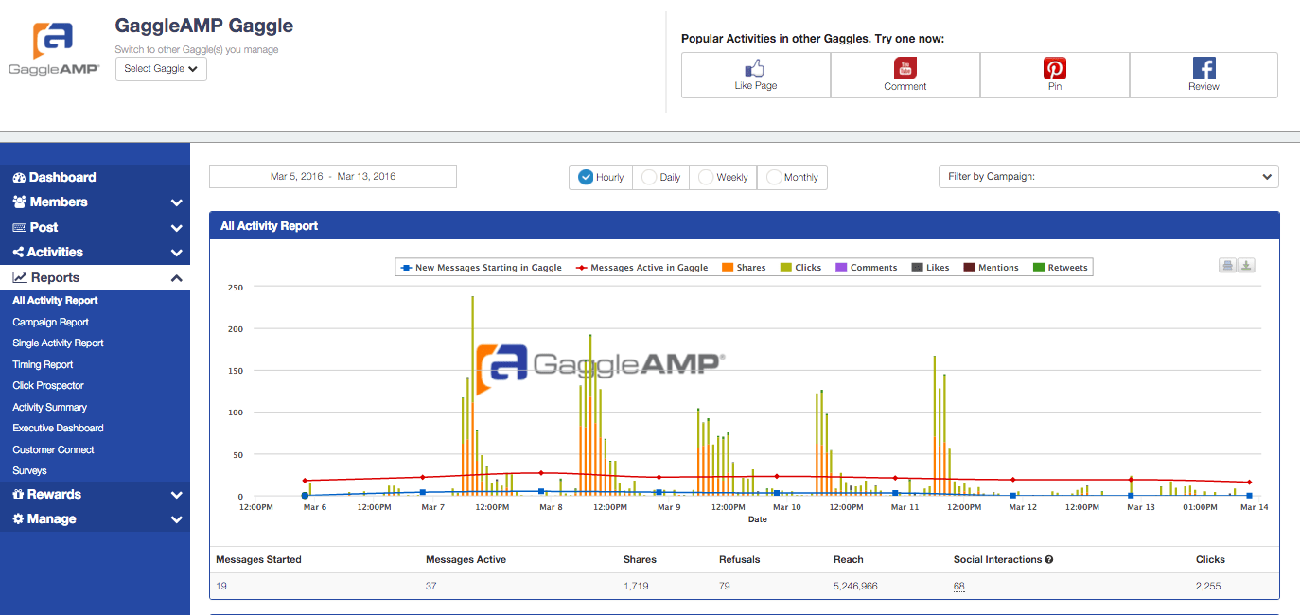Click the Facebook Review icon
The height and width of the screenshot is (615, 1300).
[x=1203, y=68]
